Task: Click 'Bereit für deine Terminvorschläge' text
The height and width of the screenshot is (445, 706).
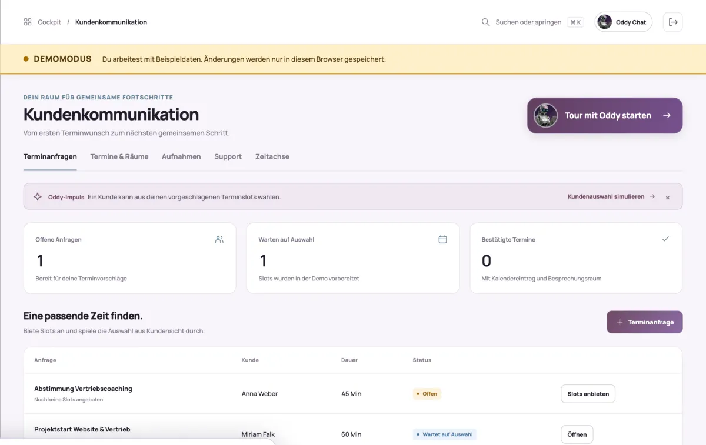Action: coord(81,279)
